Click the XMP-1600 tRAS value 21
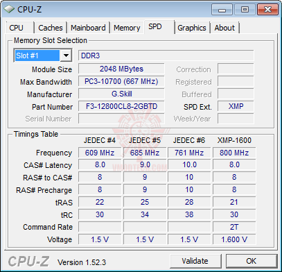Image resolution: width=282 pixels, height=272 pixels. (234, 202)
